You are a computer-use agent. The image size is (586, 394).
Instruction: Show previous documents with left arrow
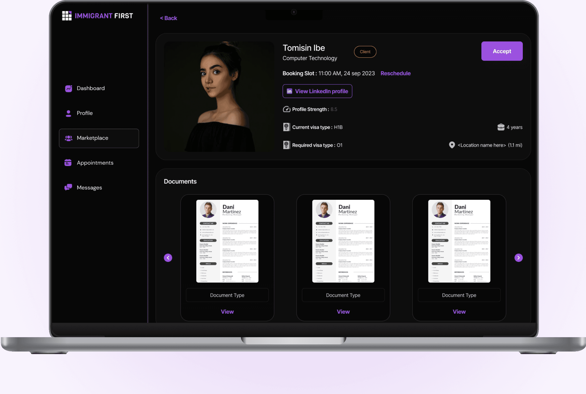[x=168, y=258]
